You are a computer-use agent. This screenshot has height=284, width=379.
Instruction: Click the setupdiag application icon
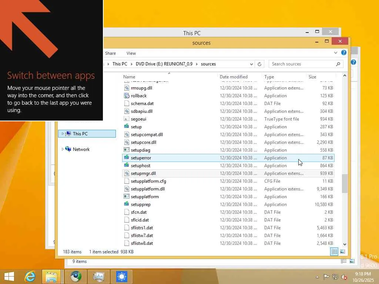[127, 150]
